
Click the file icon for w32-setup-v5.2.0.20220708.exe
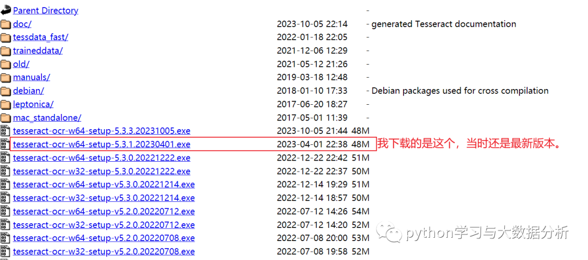tap(5, 251)
